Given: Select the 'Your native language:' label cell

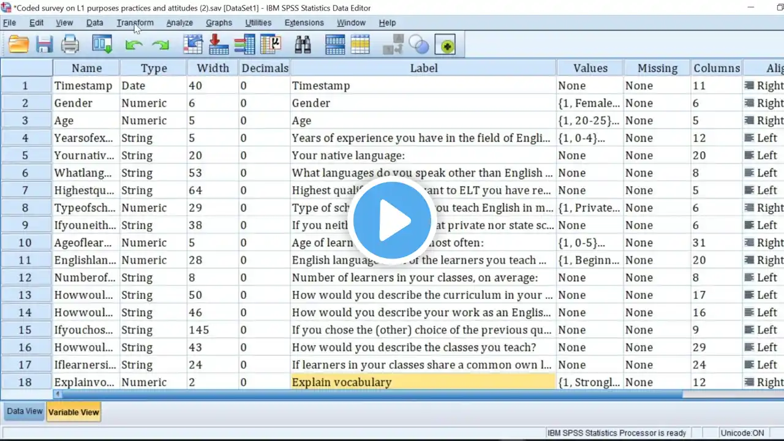Looking at the screenshot, I should pos(423,156).
